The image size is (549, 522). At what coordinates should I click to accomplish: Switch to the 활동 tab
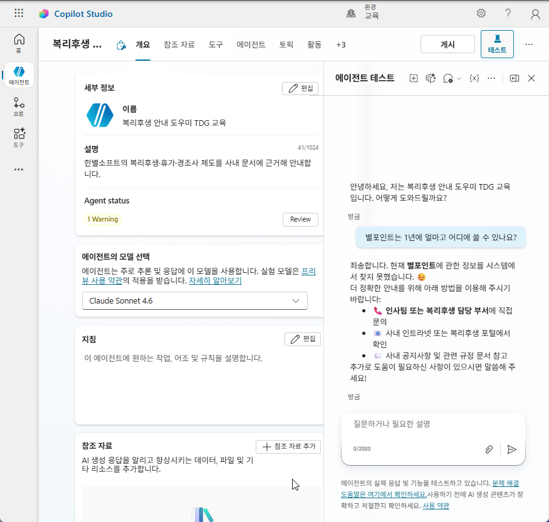tap(314, 45)
